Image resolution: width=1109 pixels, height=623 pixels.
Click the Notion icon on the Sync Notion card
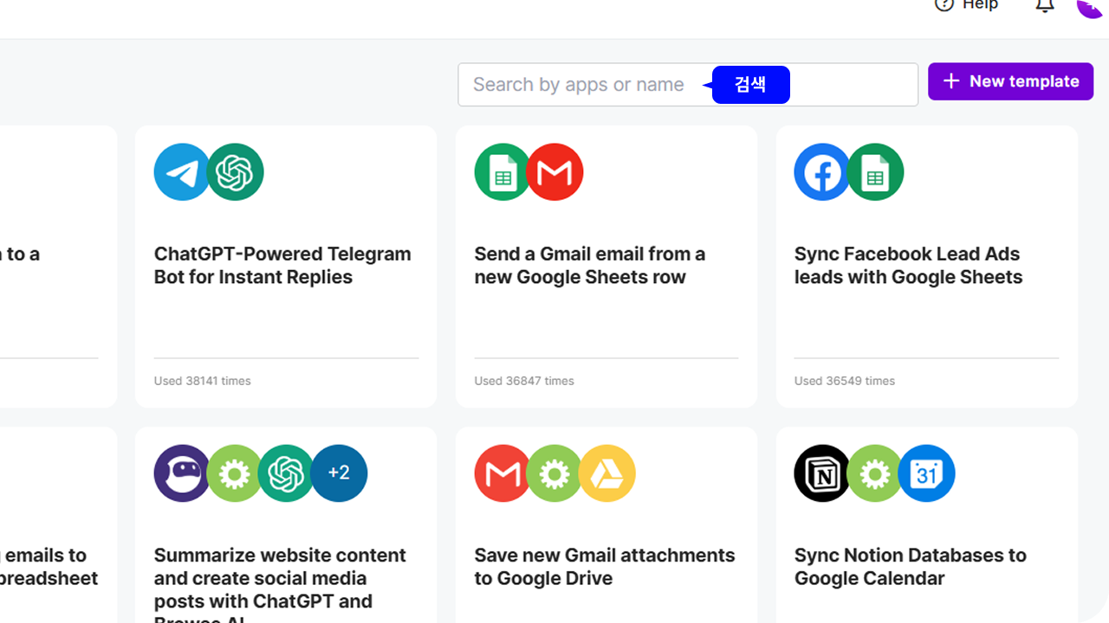(x=822, y=473)
